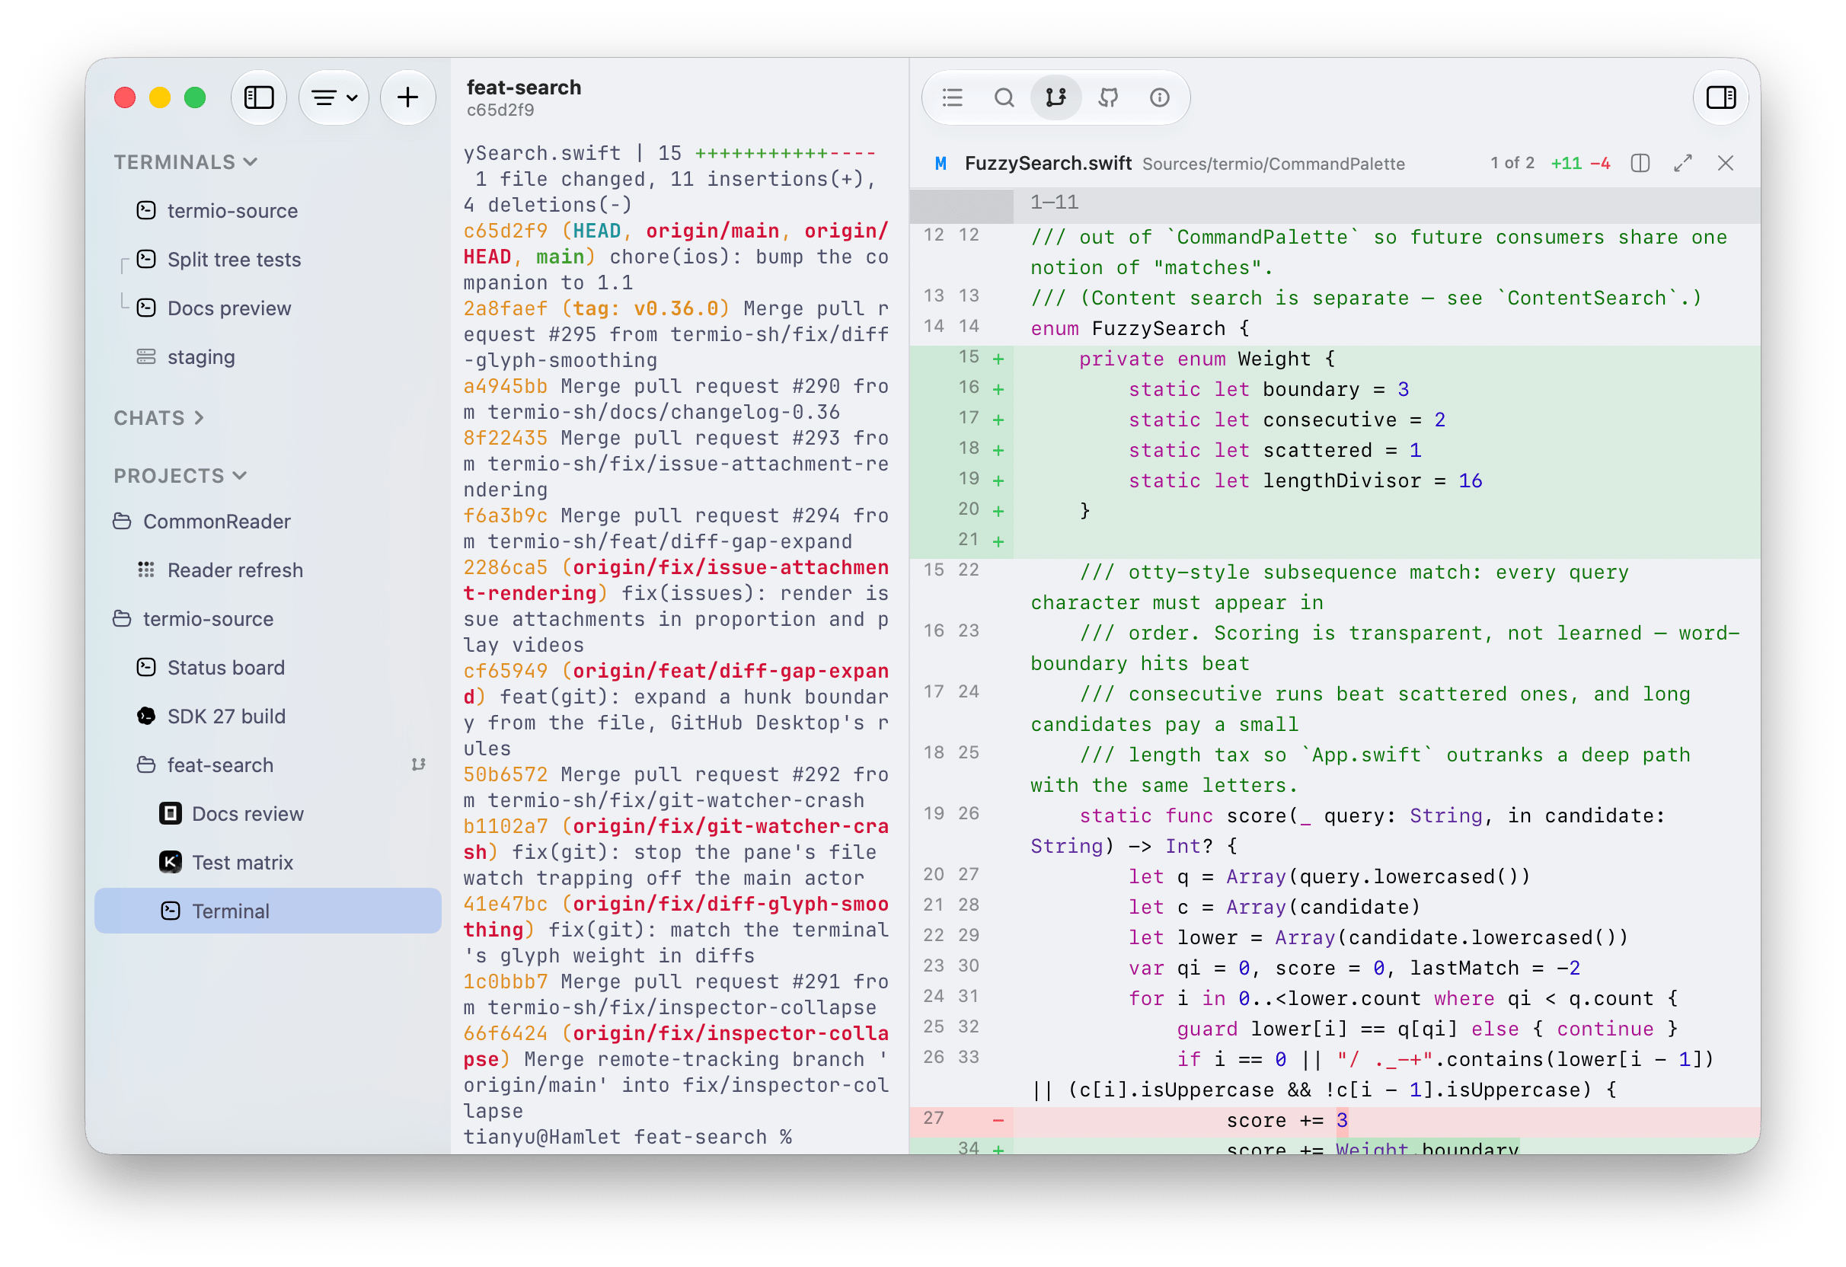The height and width of the screenshot is (1267, 1846).
Task: Open the list view icon in inspector toolbar
Action: tap(952, 97)
